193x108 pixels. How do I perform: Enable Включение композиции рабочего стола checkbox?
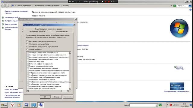click(28, 59)
